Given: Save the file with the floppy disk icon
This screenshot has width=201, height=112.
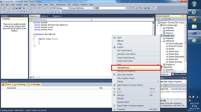Looking at the screenshot, I should point(16,8).
